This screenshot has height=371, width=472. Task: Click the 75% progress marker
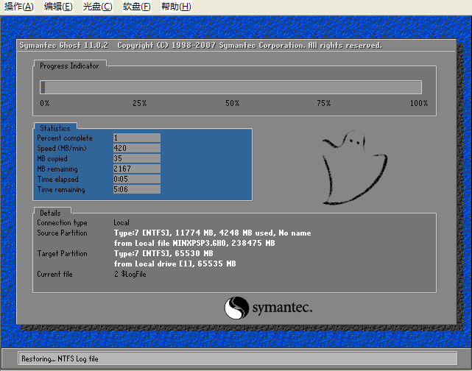point(323,103)
